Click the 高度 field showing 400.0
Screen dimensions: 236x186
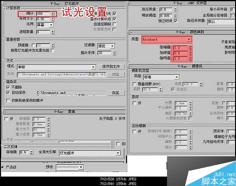(190, 84)
